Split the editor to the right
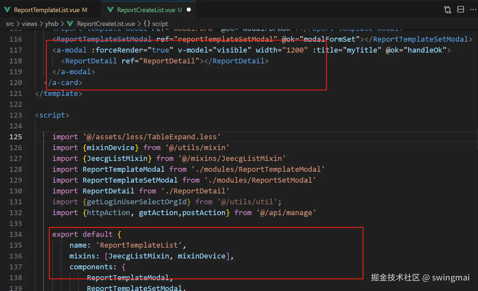 (x=461, y=10)
